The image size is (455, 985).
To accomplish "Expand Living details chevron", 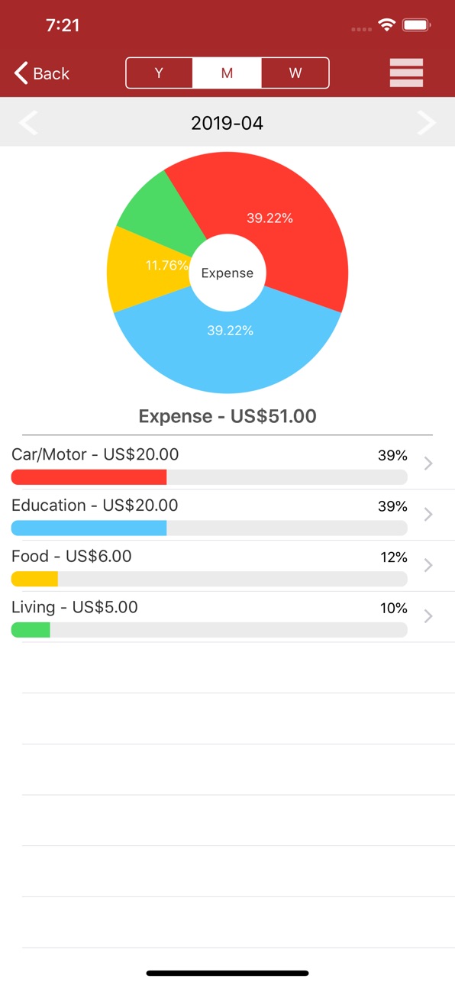I will (x=428, y=616).
